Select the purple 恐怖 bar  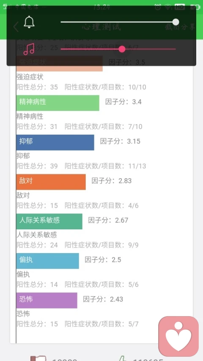point(47,300)
